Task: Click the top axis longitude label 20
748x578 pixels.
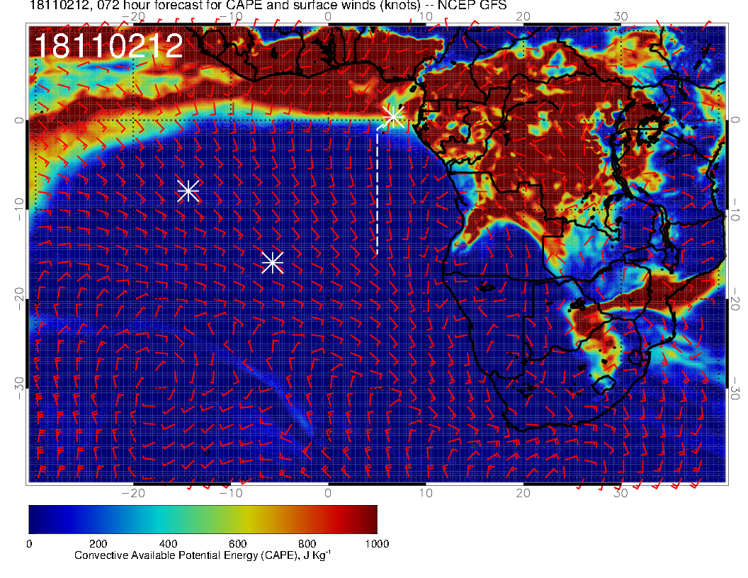Action: 523,17
